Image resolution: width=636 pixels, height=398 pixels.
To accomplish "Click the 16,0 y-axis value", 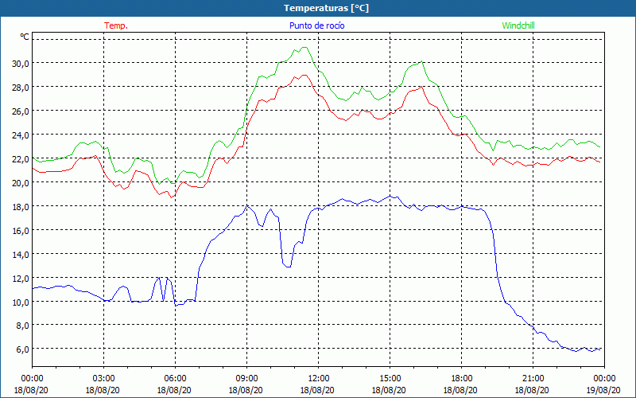I will coord(21,231).
